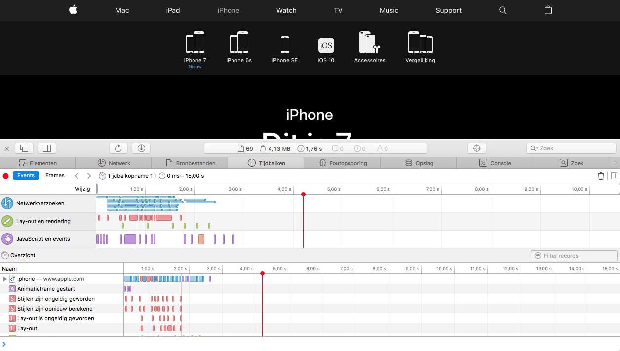This screenshot has height=351, width=620.
Task: Click the warnings count triangle indicator
Action: tap(382, 148)
